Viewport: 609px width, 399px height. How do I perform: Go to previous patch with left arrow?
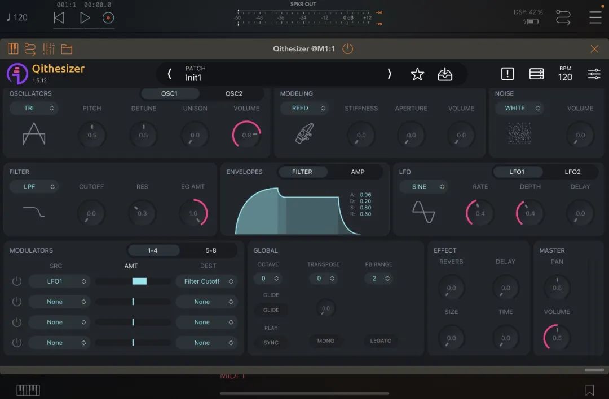click(169, 74)
